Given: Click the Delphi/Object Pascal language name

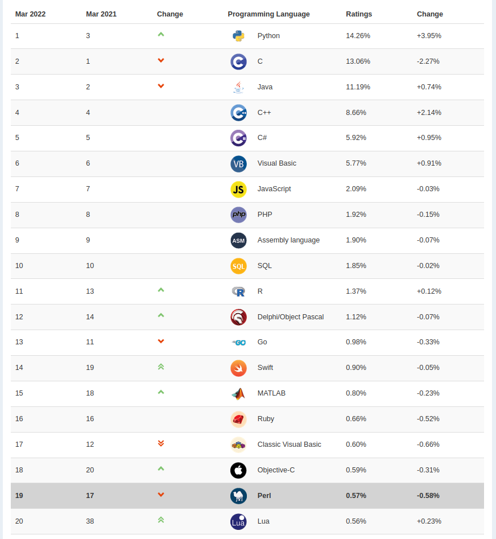Looking at the screenshot, I should point(290,317).
